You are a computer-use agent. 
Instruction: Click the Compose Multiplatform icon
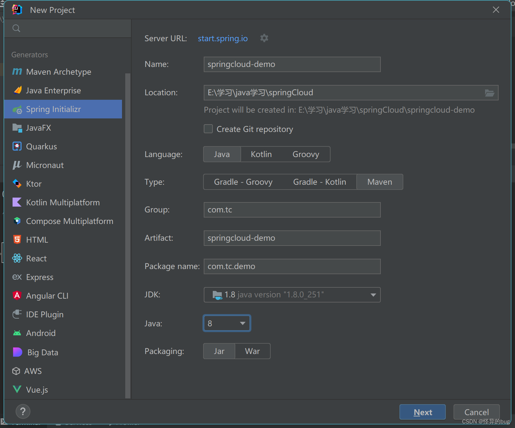point(17,221)
